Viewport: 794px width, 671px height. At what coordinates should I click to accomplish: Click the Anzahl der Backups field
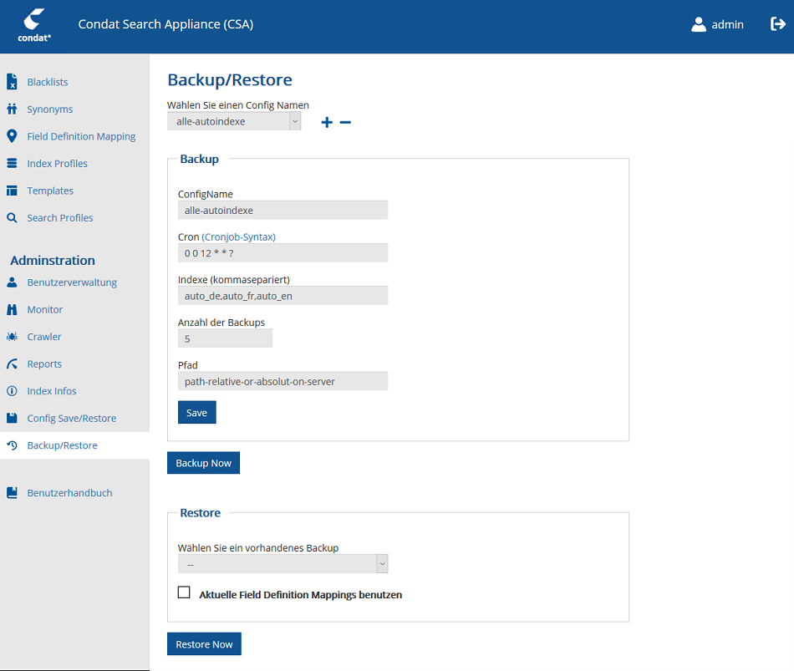pyautogui.click(x=225, y=338)
